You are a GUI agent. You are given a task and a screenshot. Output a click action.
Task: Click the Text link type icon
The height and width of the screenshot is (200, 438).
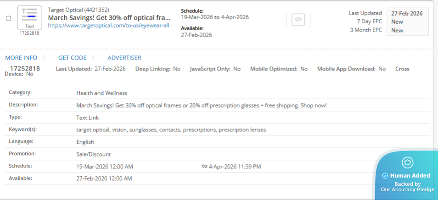pyautogui.click(x=29, y=17)
